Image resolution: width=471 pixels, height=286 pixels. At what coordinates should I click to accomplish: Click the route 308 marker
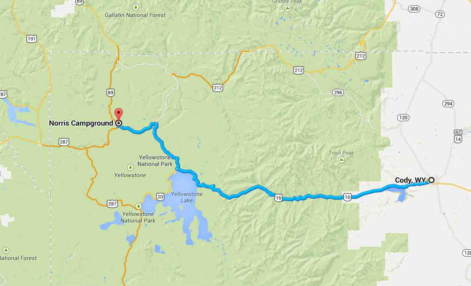pyautogui.click(x=414, y=9)
